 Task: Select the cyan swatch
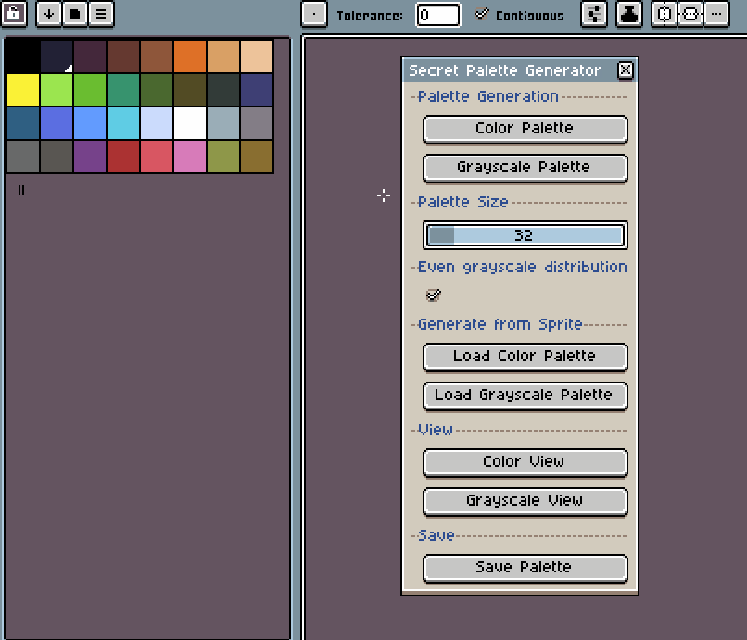pos(123,123)
